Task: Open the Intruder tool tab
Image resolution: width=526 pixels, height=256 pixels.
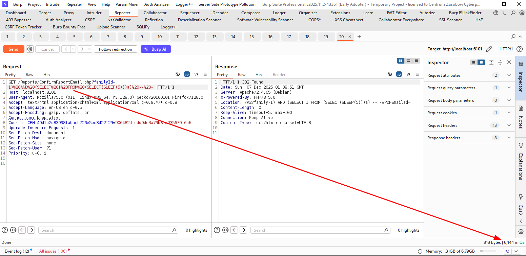Action: (94, 13)
